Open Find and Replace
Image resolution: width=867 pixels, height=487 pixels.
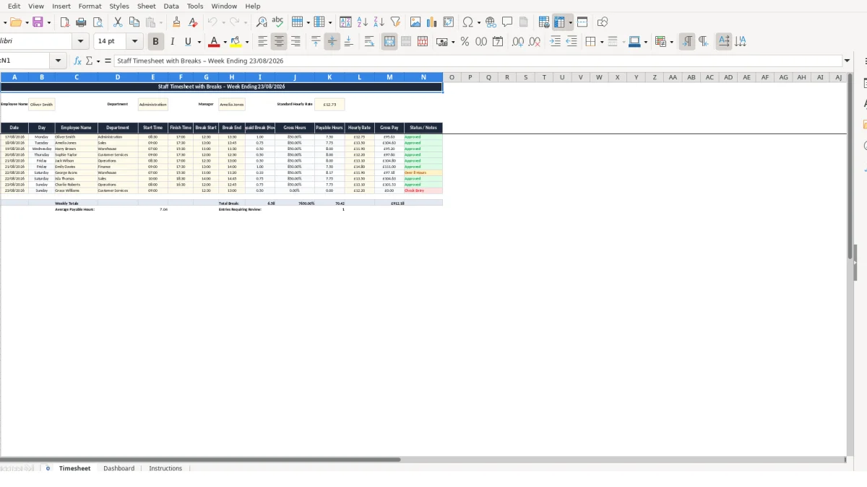point(262,22)
